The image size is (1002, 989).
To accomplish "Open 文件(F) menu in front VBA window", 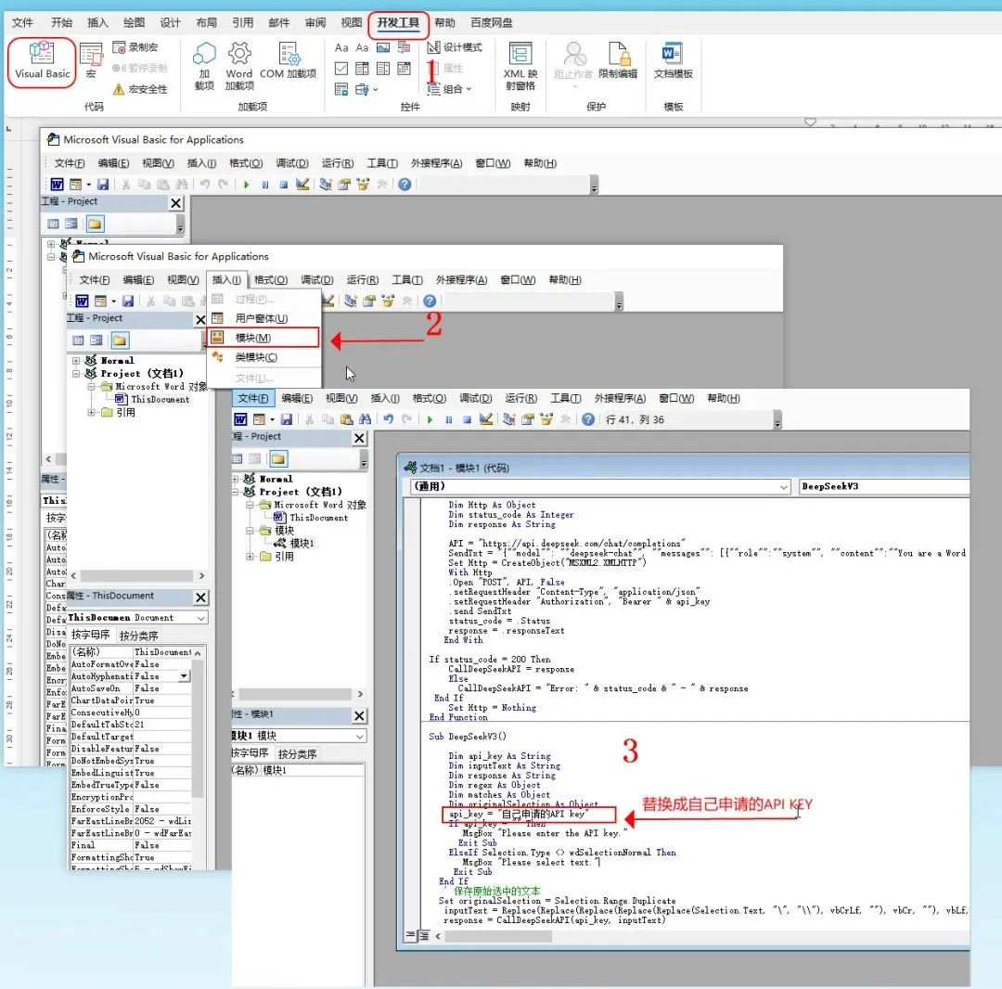I will [x=253, y=398].
